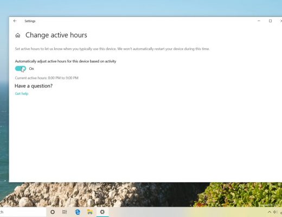Select the 'Set active hours' description text

pyautogui.click(x=112, y=49)
